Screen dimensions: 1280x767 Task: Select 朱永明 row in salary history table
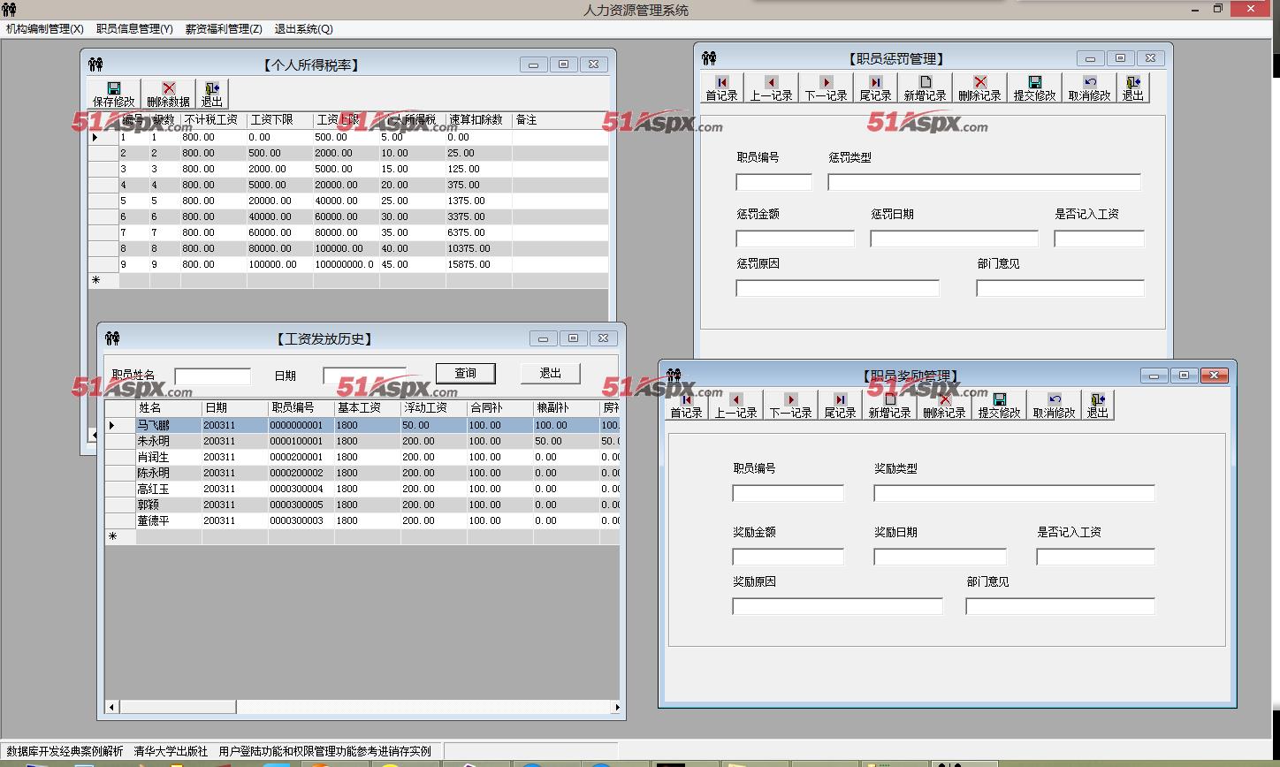coord(362,441)
